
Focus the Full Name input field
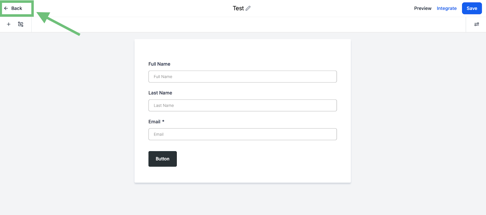click(x=242, y=77)
